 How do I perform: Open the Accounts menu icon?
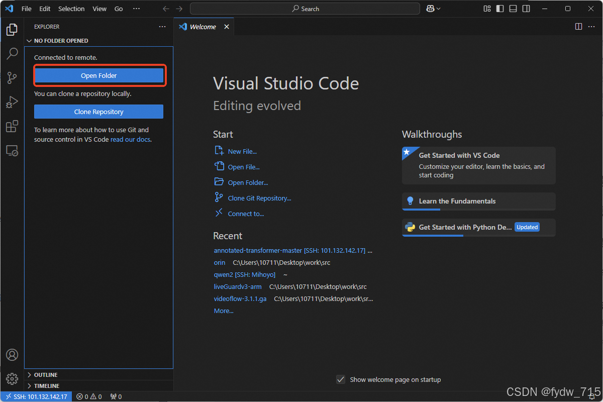point(12,355)
